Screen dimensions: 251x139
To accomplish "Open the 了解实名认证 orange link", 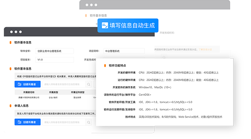I will coord(205,49).
